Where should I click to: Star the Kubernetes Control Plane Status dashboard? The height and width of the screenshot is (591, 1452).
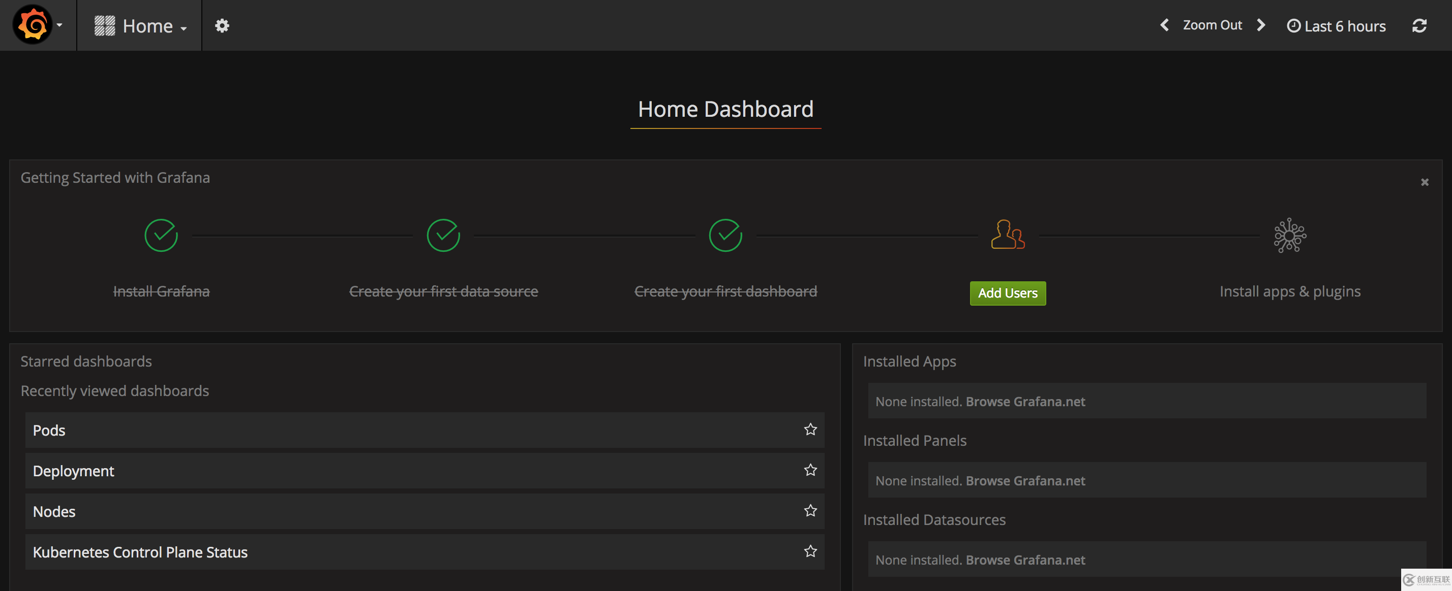click(x=810, y=551)
